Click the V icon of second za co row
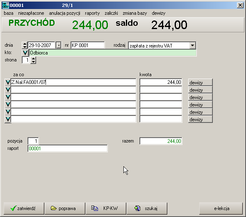Image resolution: width=246 pixels, height=217 pixels. point(8,90)
